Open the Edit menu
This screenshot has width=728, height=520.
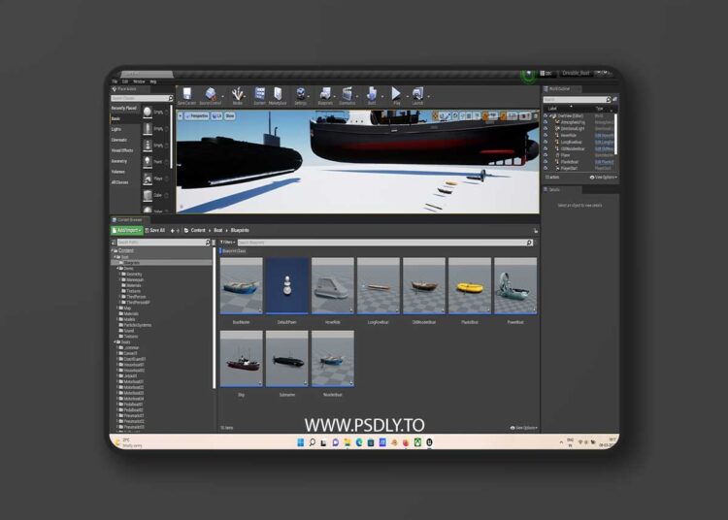tap(126, 81)
